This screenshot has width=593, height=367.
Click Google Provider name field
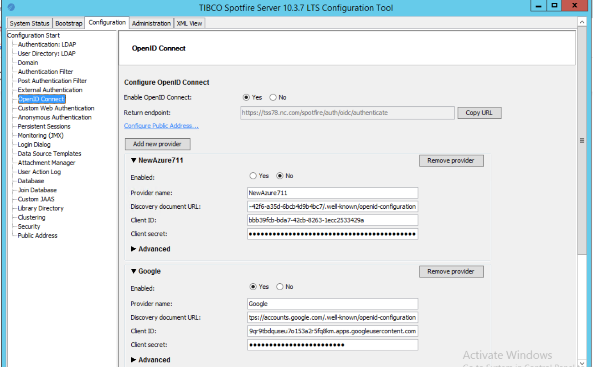(333, 304)
